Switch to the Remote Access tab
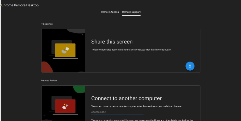This screenshot has height=121, width=241. pos(110,12)
